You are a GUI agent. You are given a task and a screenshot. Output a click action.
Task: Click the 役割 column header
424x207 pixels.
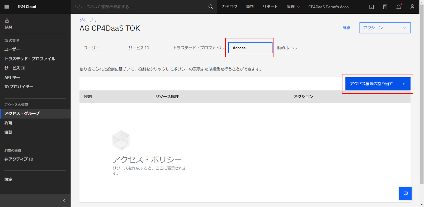tap(88, 97)
